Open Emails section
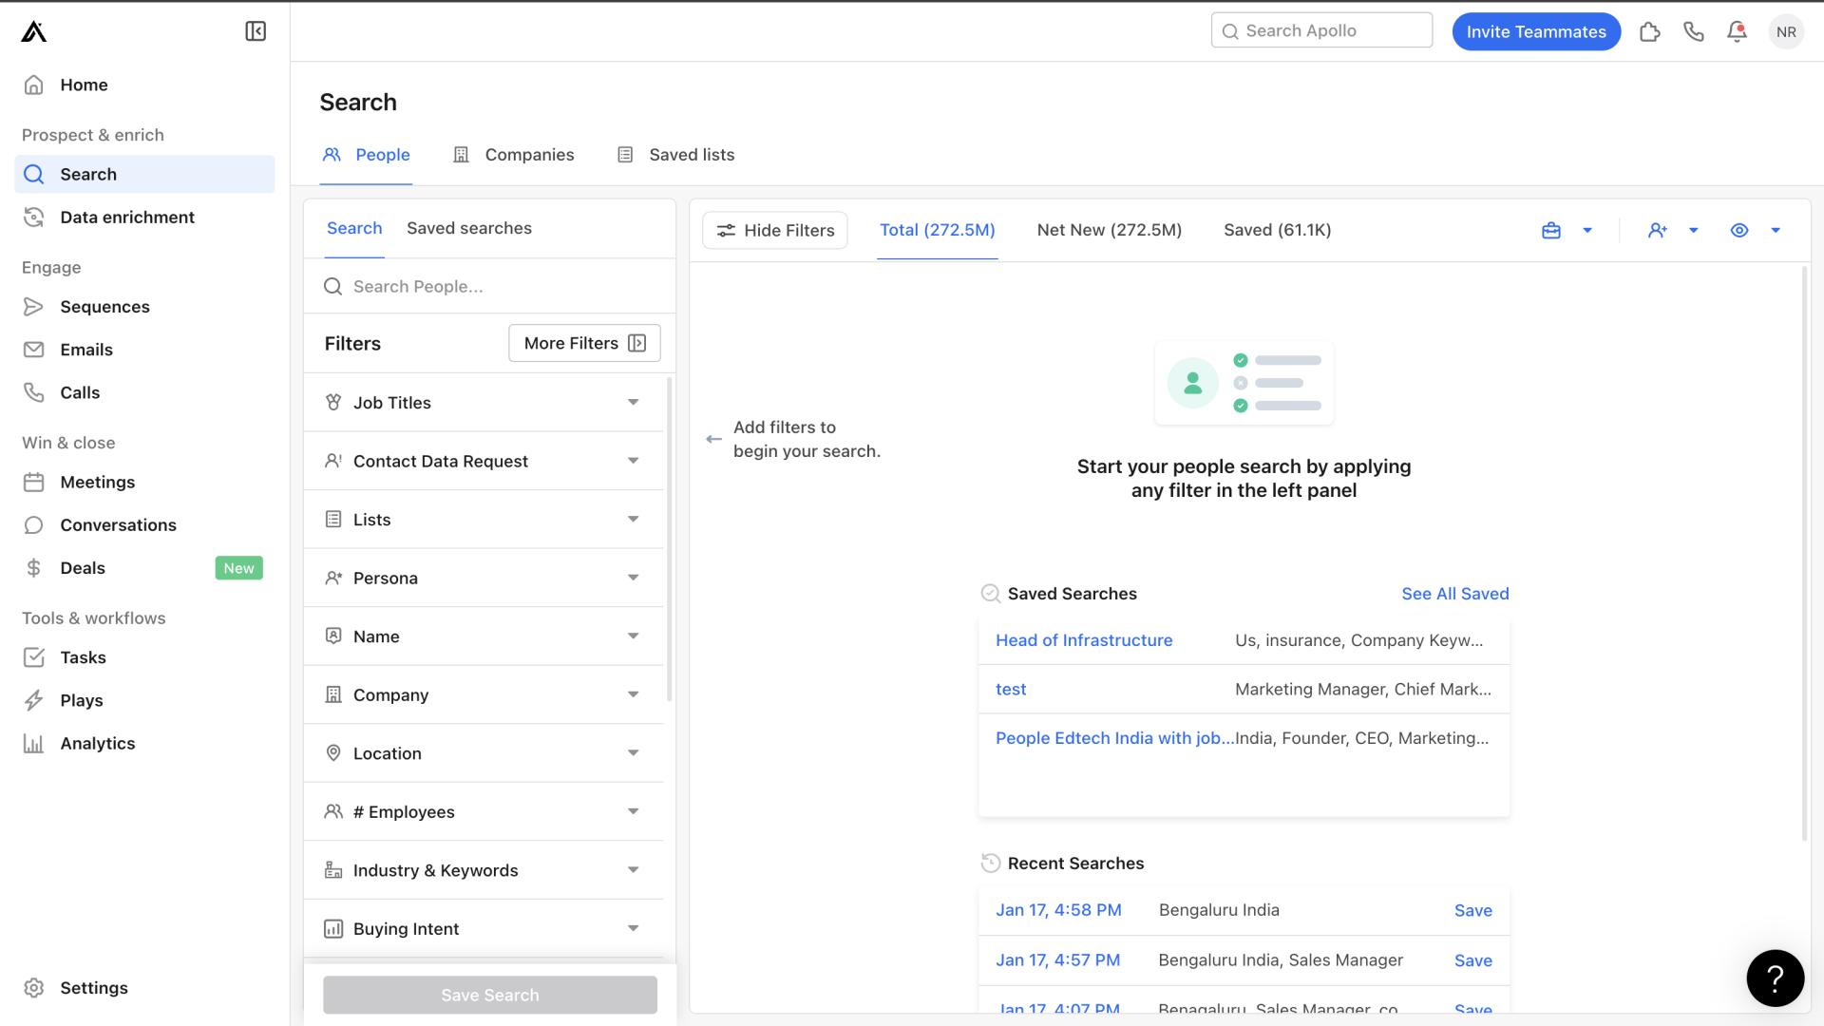The width and height of the screenshot is (1824, 1026). pyautogui.click(x=144, y=349)
